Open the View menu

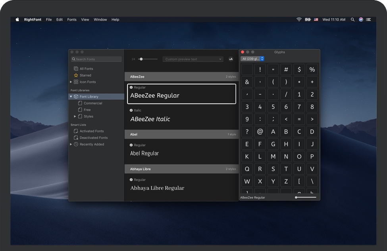[85, 19]
